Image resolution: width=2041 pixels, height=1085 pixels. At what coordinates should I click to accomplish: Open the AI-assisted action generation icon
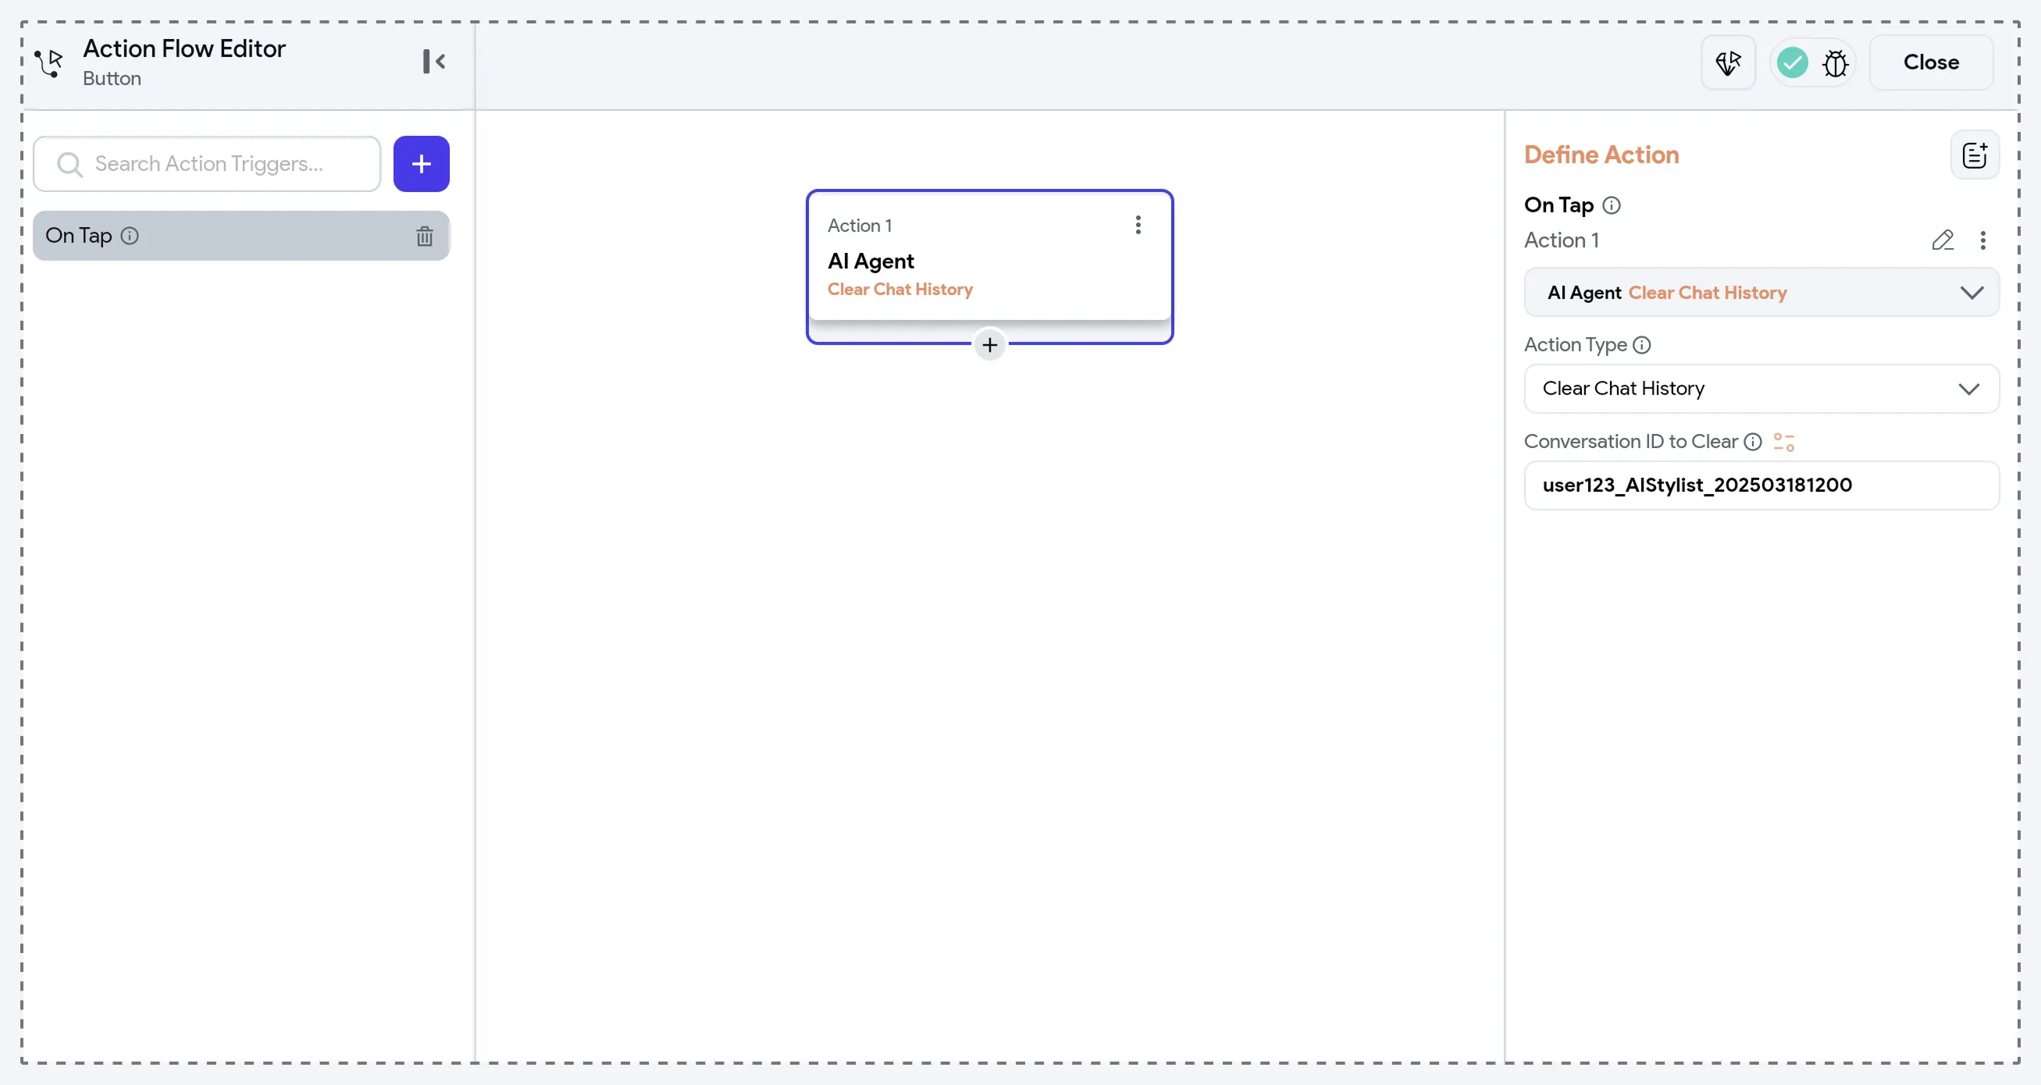[x=1728, y=62]
